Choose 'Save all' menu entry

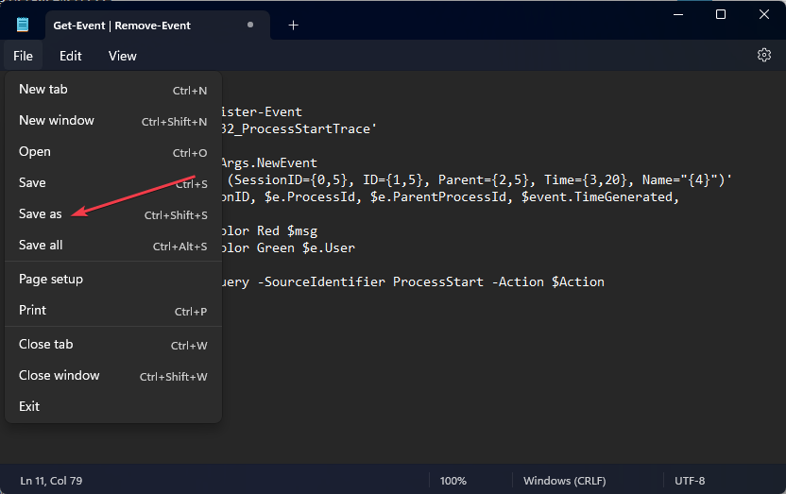click(42, 246)
